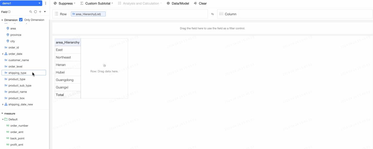Expand the order_date hierarchy

(3, 54)
